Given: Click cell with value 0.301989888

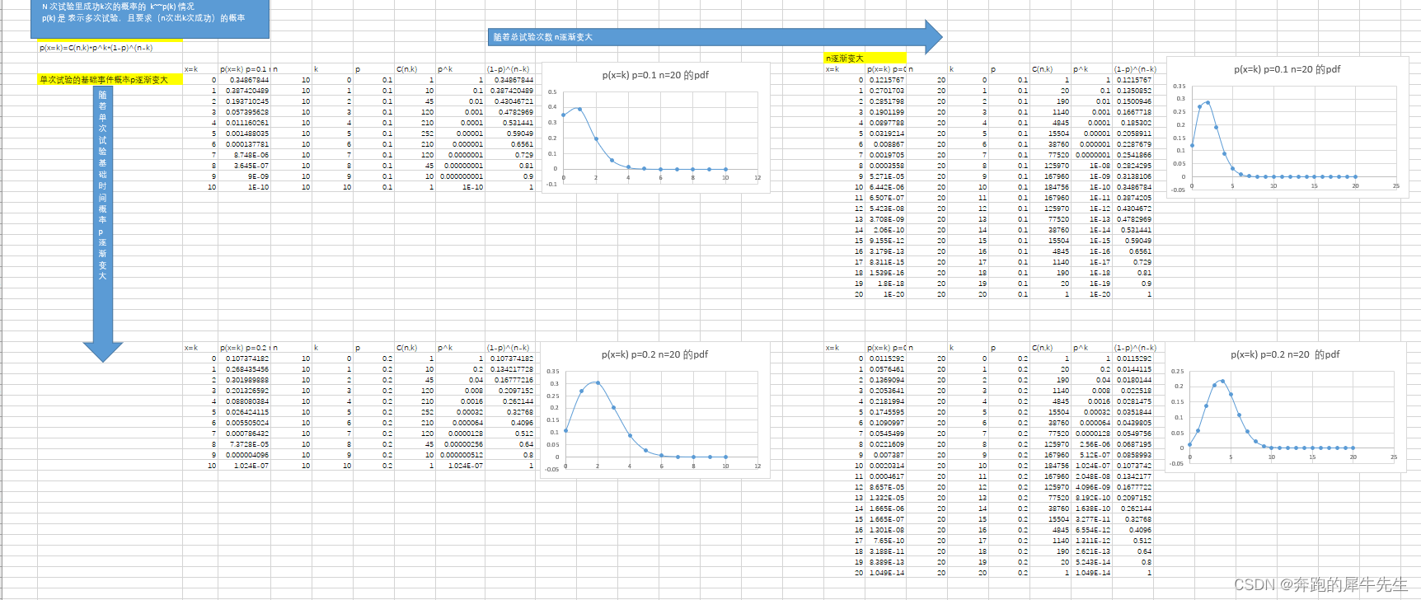Looking at the screenshot, I should [245, 380].
